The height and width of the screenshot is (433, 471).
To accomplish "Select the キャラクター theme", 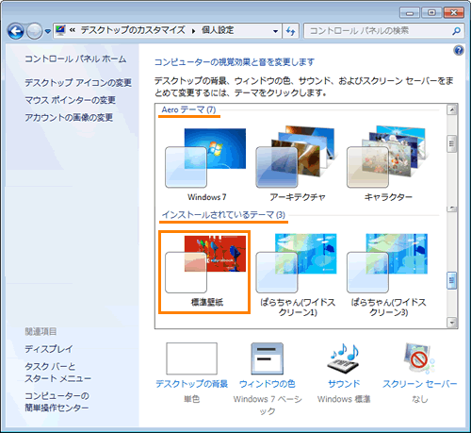I will click(388, 164).
